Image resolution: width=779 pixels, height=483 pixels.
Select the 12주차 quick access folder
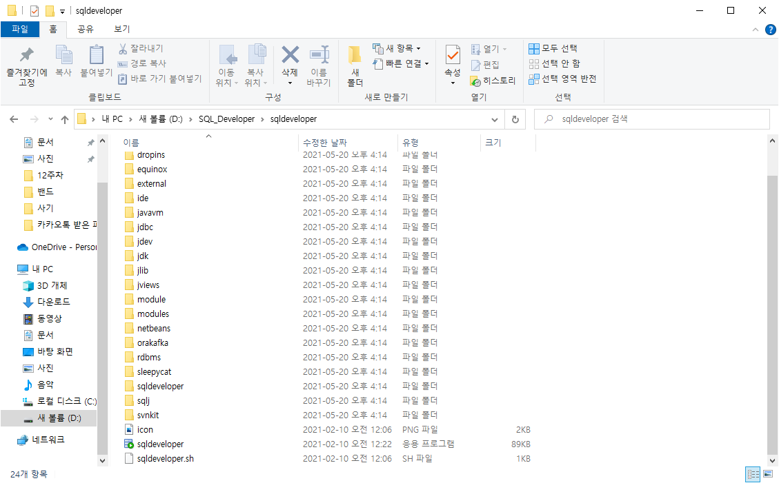click(44, 175)
